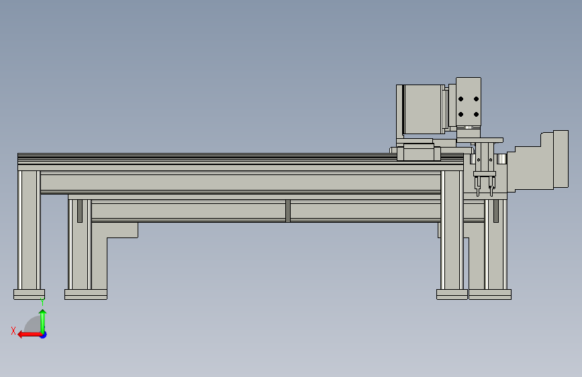Select the foot plate of rightmost leg
The image size is (582, 377).
[x=490, y=294]
